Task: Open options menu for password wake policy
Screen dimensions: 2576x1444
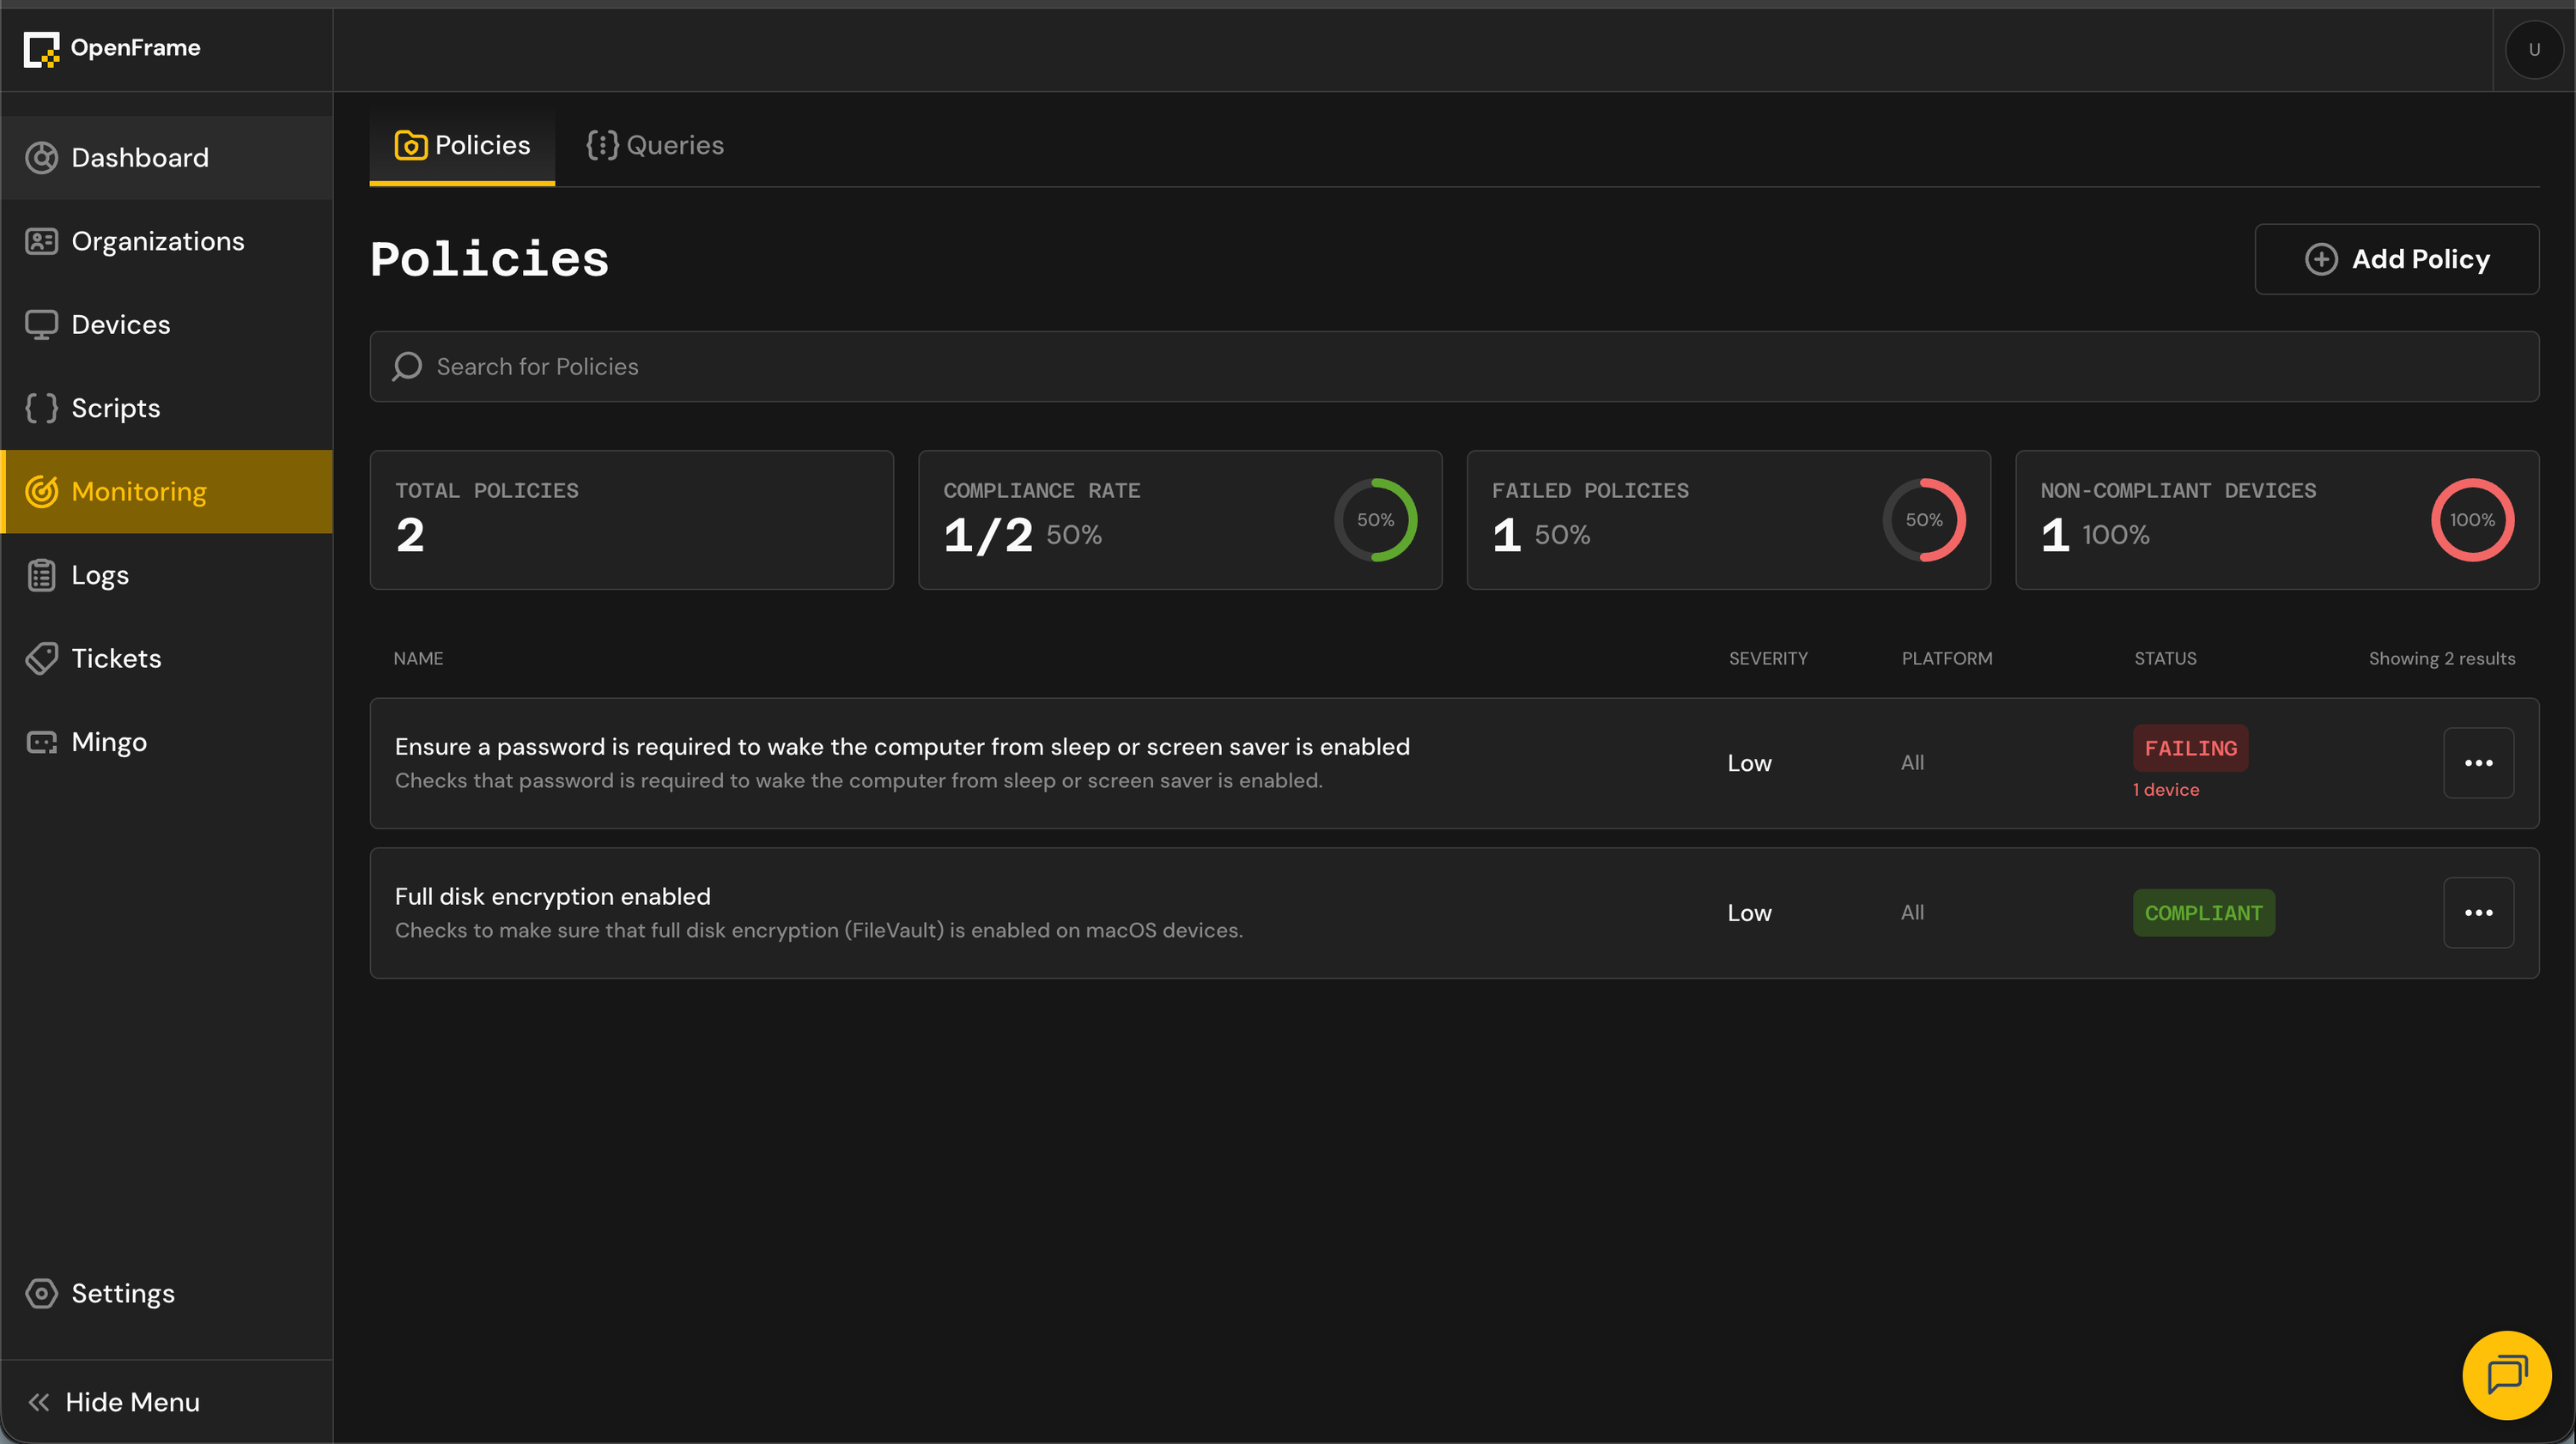Action: (x=2478, y=763)
